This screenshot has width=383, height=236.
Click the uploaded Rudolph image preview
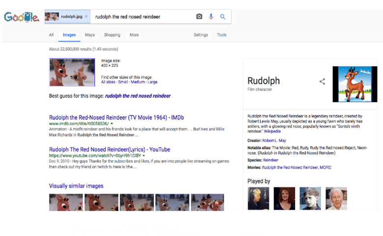[x=72, y=72]
